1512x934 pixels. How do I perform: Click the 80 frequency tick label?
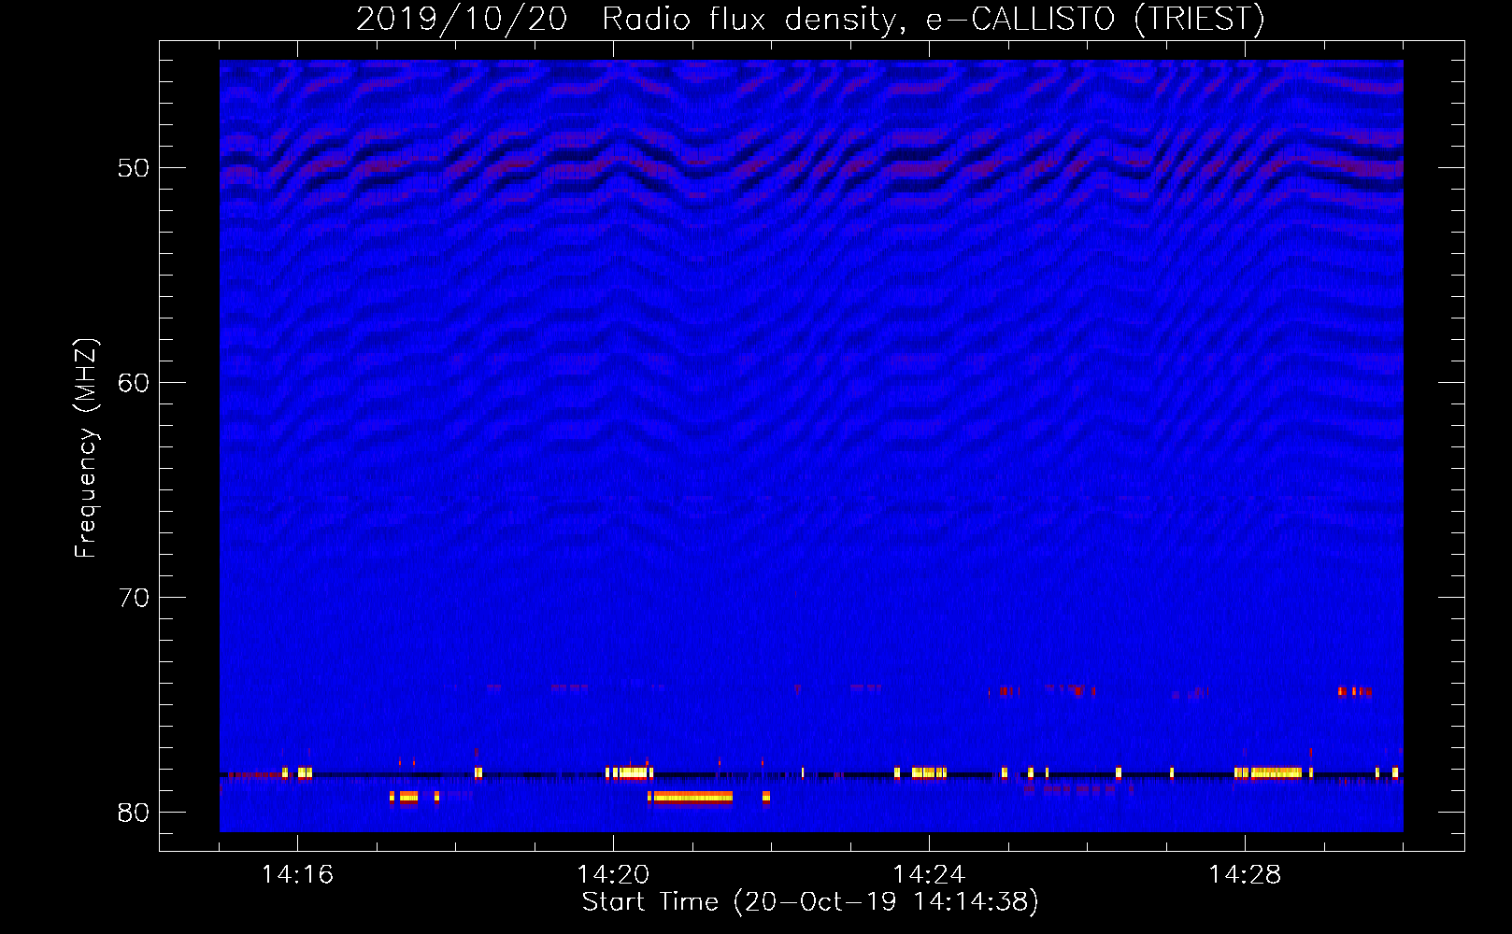(x=134, y=813)
